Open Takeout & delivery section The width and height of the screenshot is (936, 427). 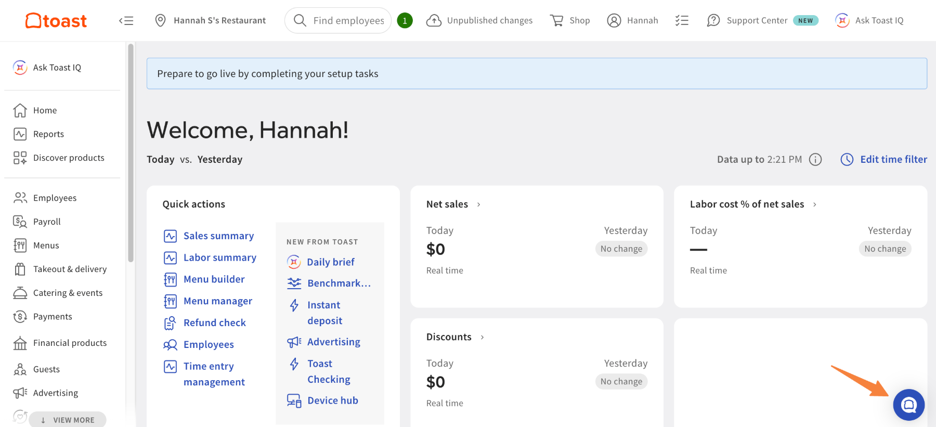point(70,269)
